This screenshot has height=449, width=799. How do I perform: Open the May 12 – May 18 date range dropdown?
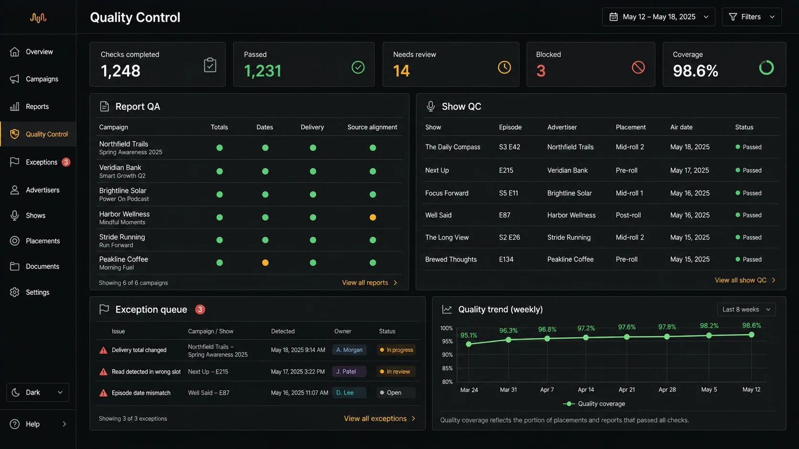pyautogui.click(x=659, y=17)
